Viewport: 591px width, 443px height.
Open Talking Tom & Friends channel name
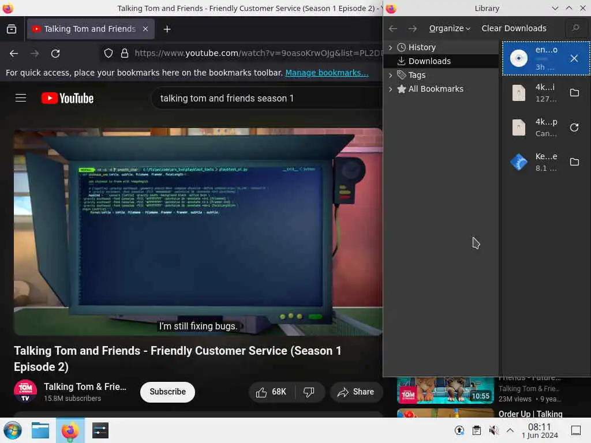[85, 387]
